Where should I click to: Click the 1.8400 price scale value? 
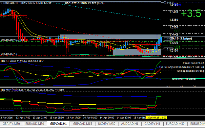(174, 12)
